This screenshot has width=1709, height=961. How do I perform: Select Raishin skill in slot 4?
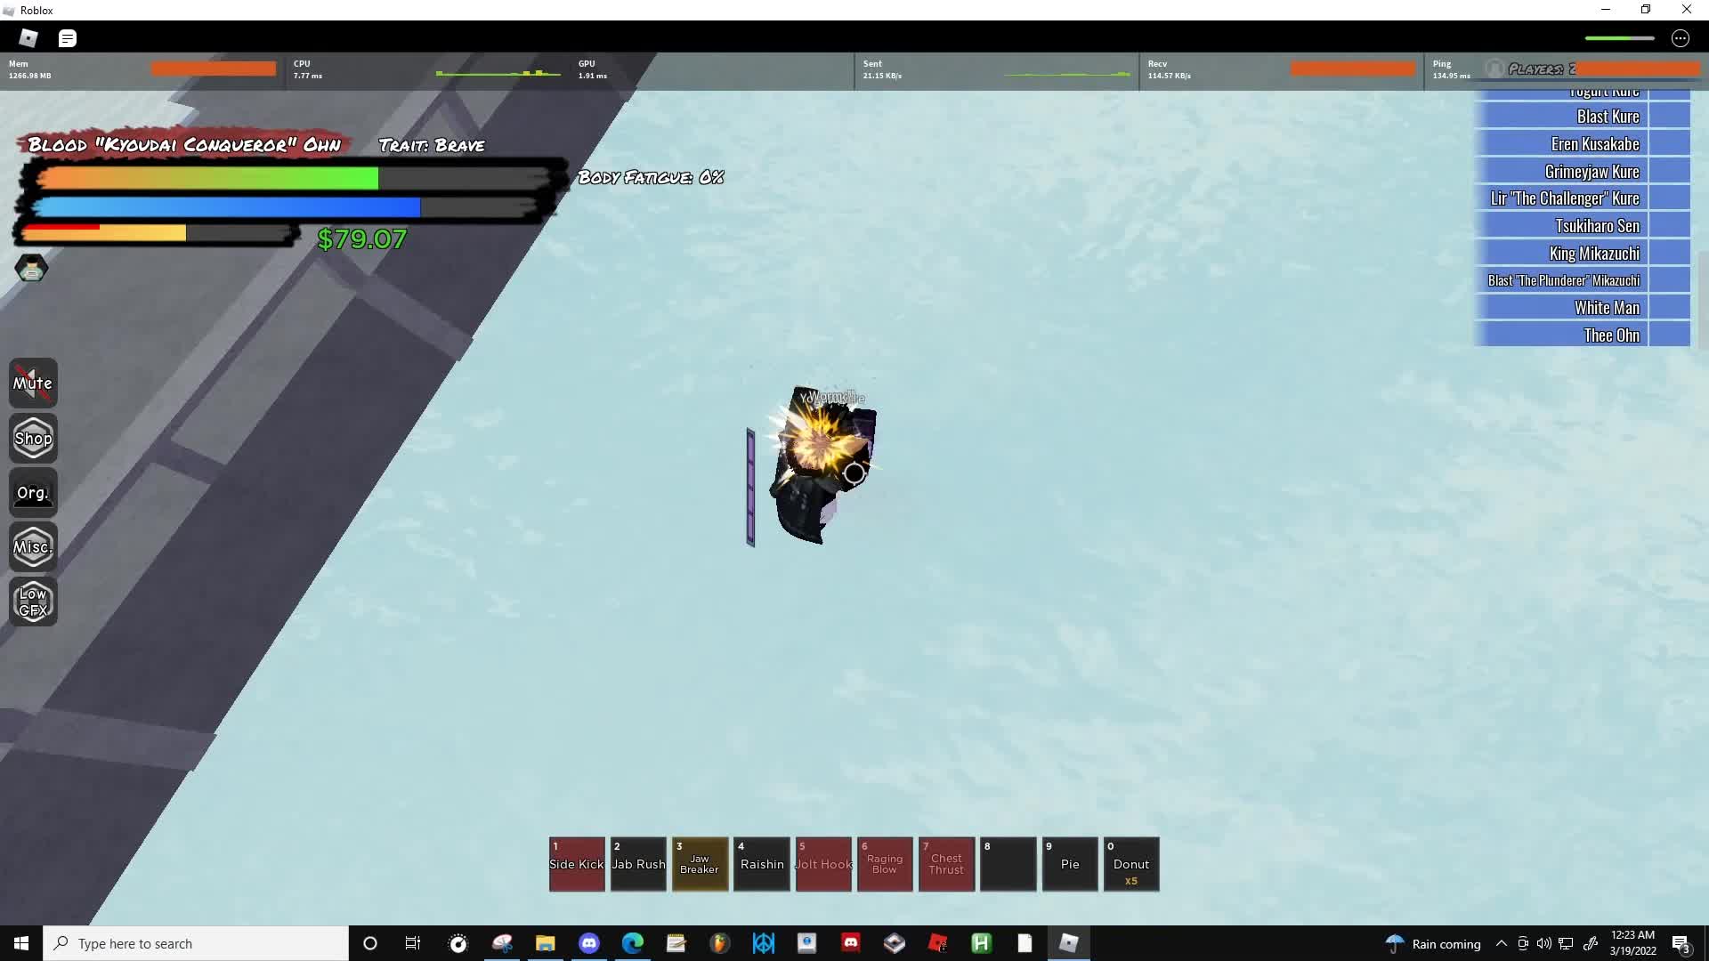[762, 864]
